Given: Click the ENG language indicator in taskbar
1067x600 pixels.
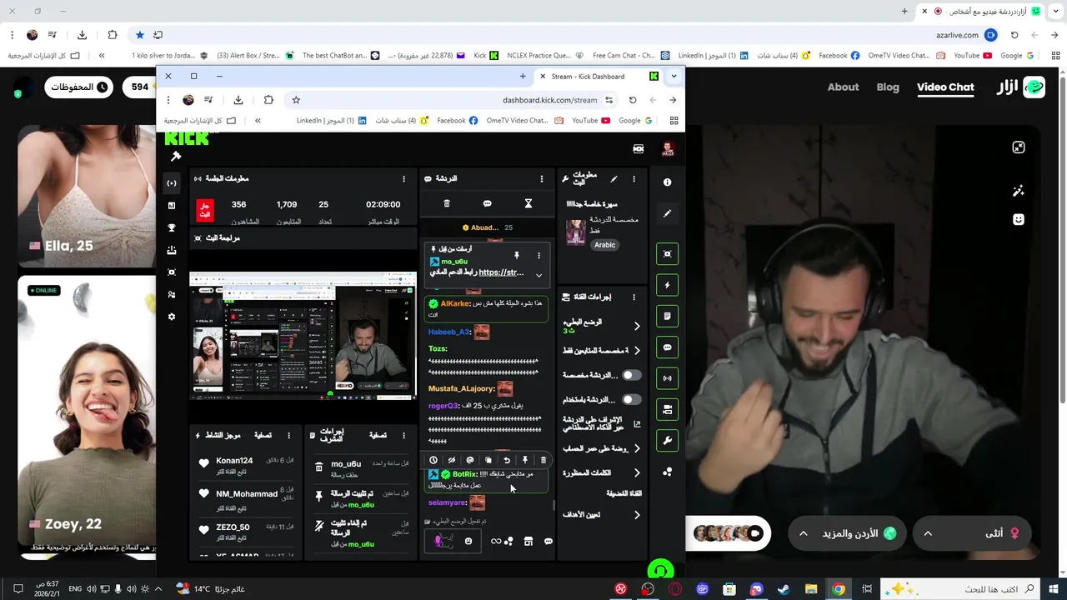Looking at the screenshot, I should 75,589.
